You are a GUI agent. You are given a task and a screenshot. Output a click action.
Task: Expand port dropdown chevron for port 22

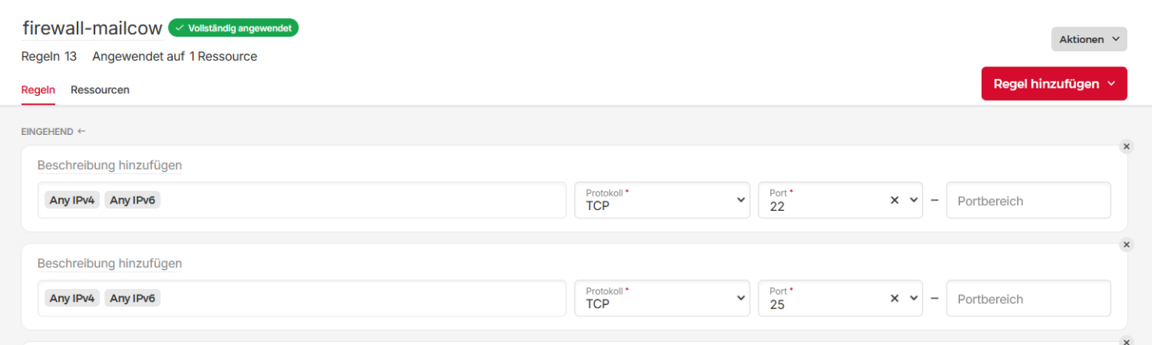coord(914,200)
